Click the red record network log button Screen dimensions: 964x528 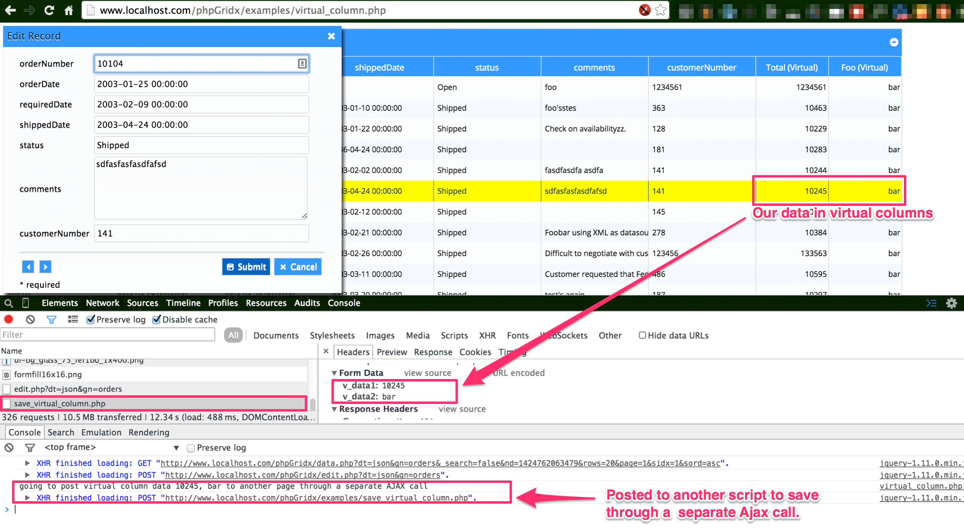point(9,319)
